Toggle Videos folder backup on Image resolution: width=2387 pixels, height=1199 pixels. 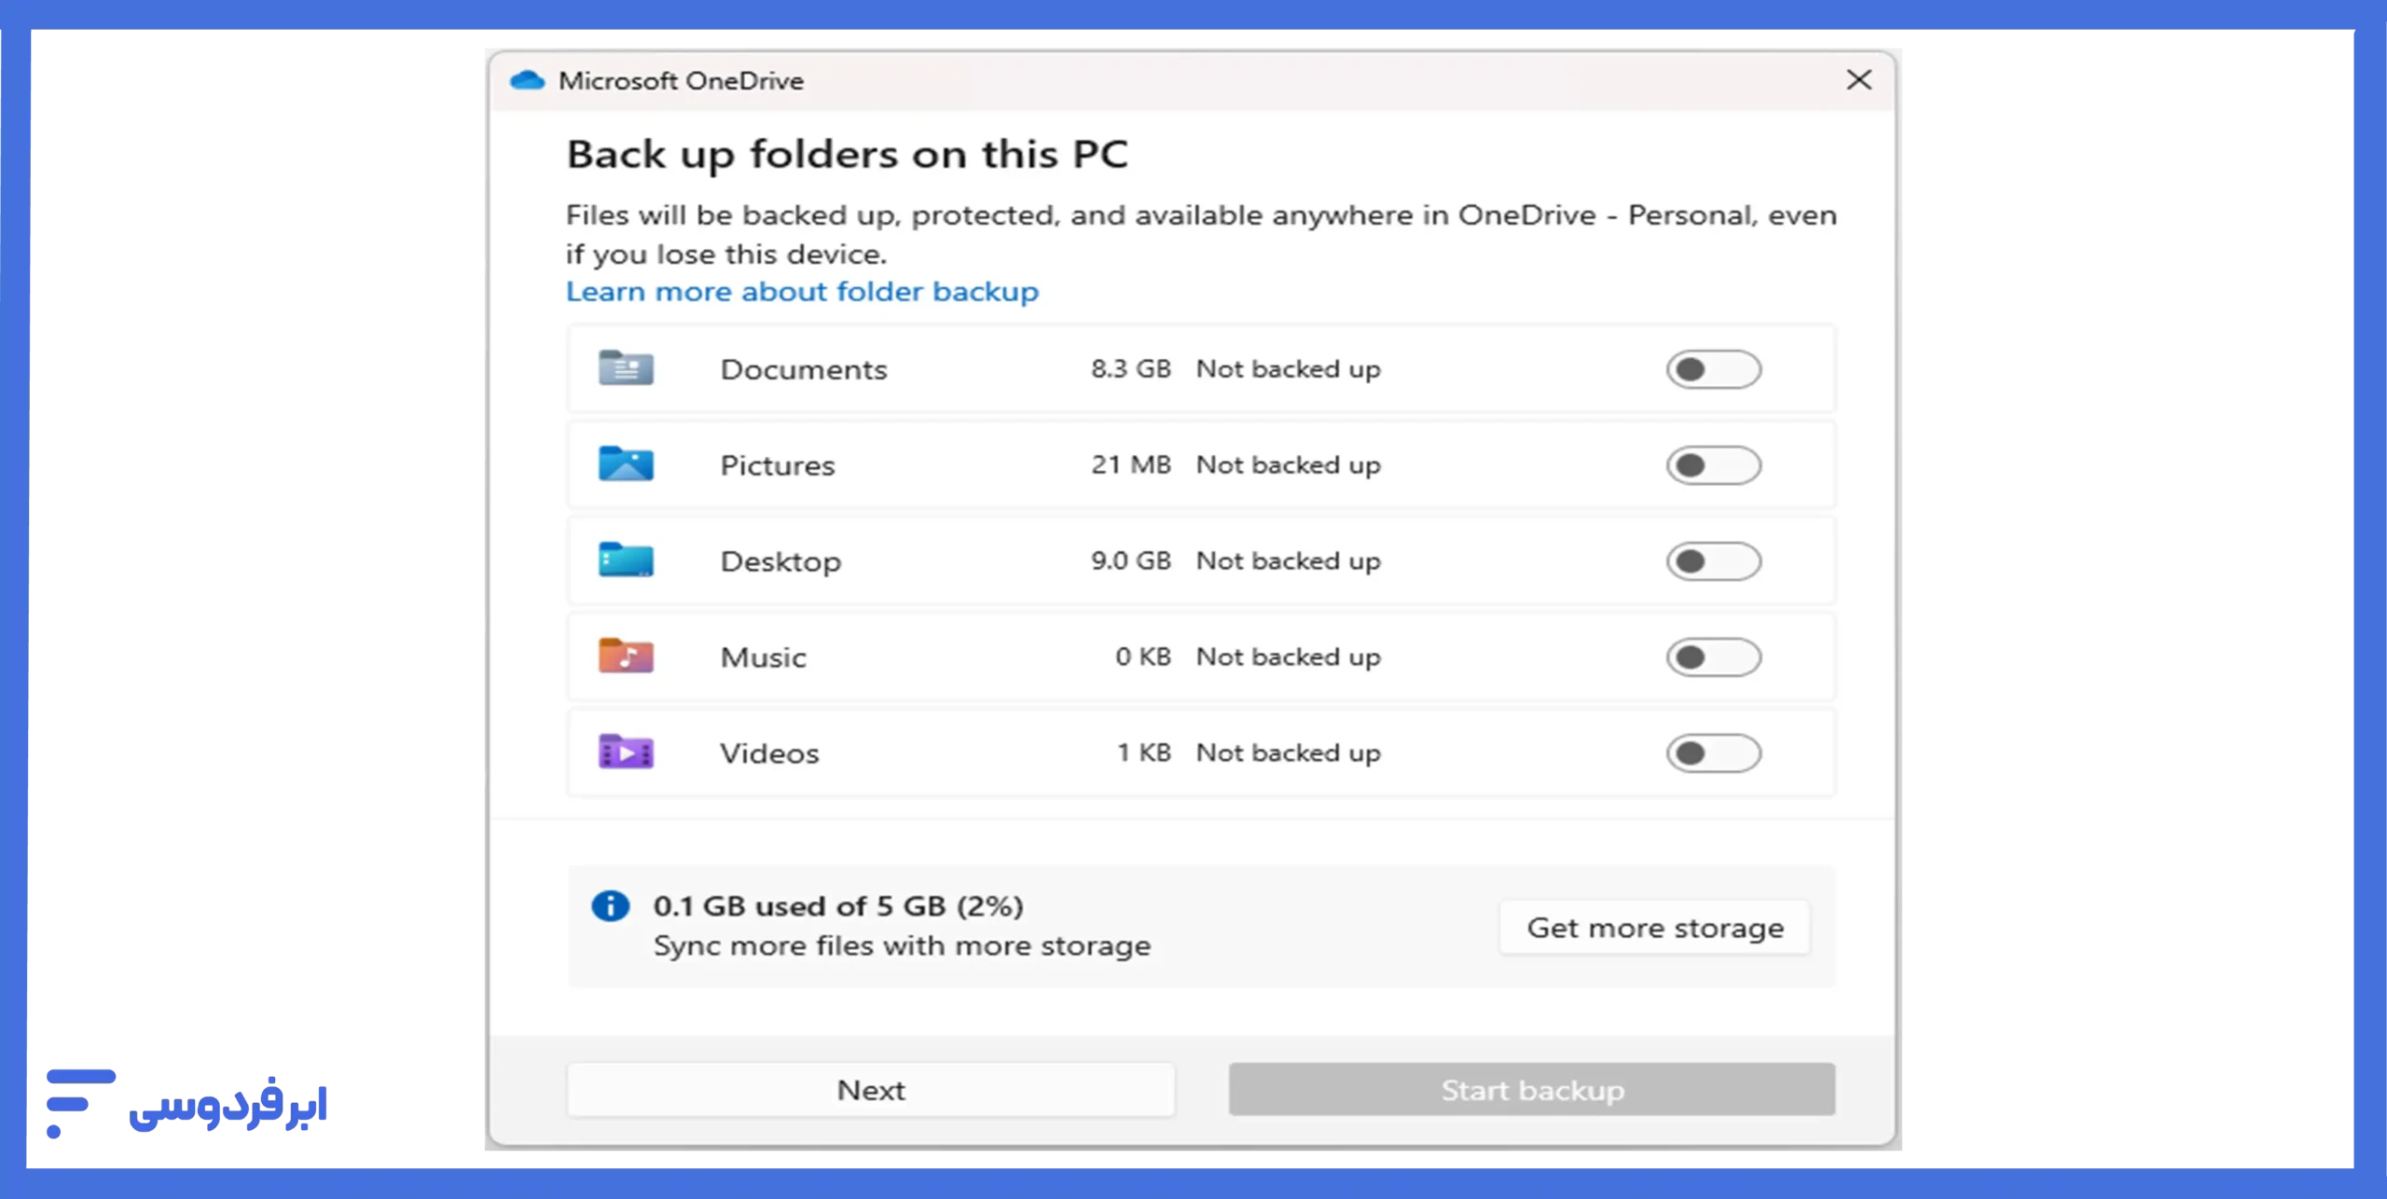pyautogui.click(x=1712, y=752)
